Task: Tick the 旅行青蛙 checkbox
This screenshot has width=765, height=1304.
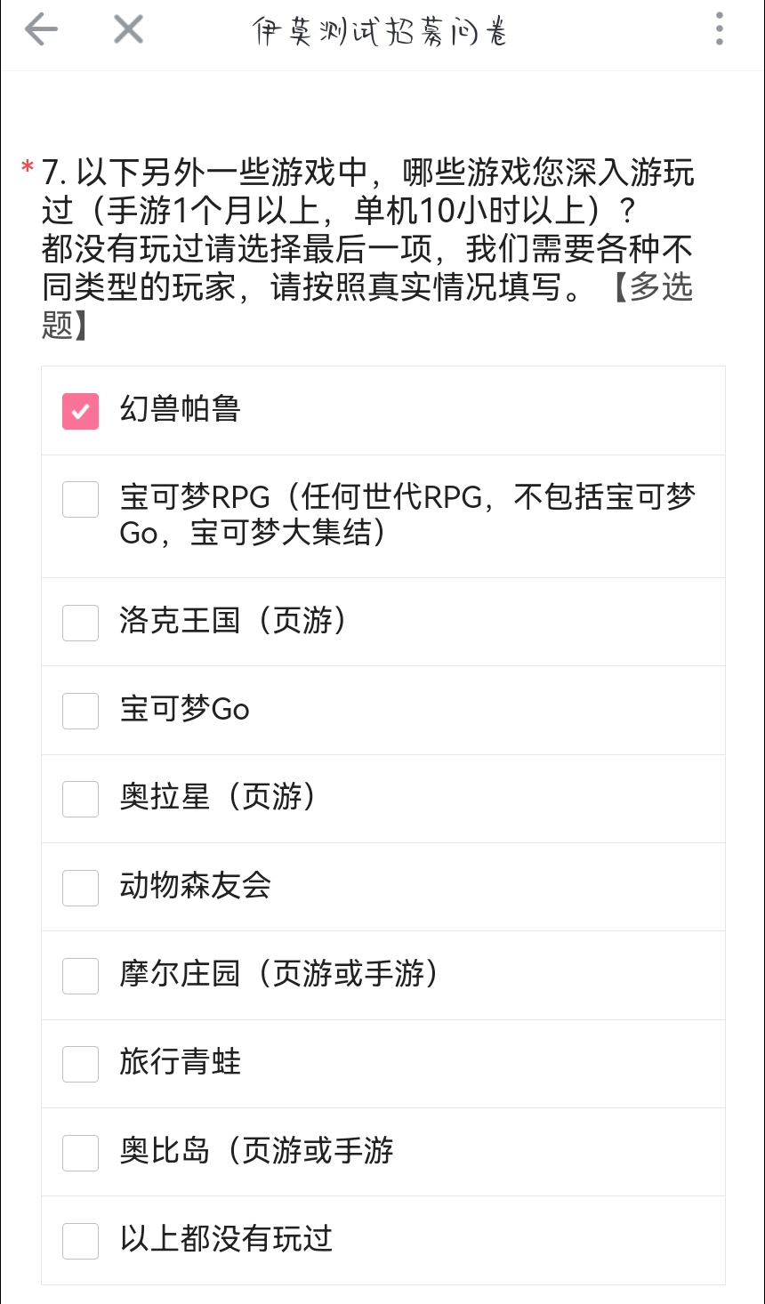Action: (x=80, y=1064)
